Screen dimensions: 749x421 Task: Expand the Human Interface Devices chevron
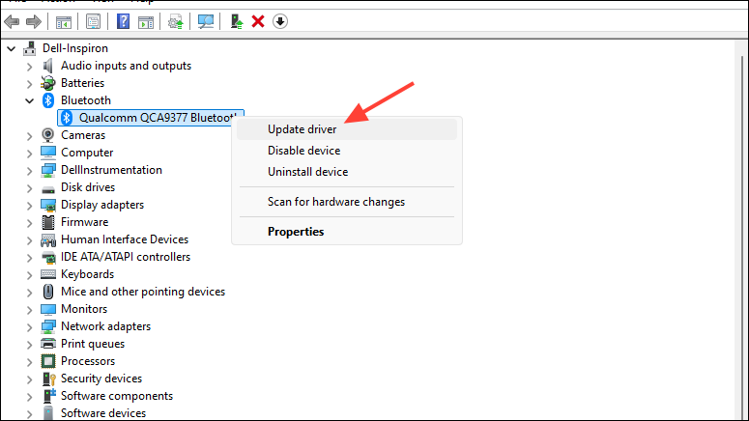tap(30, 240)
